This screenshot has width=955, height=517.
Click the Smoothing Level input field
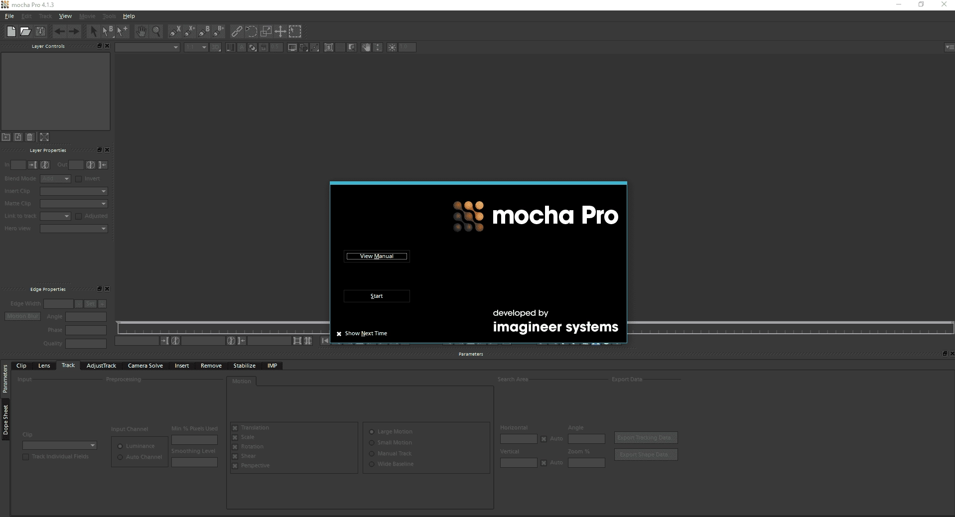tap(194, 463)
